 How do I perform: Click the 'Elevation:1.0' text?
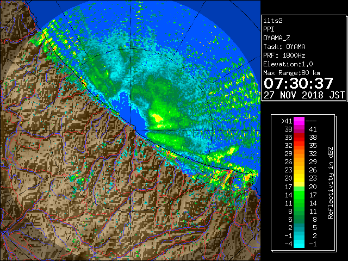tap(288, 64)
